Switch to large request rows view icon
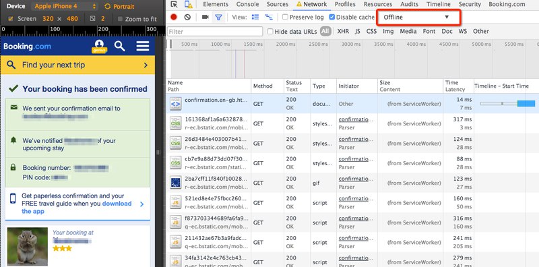The width and height of the screenshot is (539, 267). 255,17
